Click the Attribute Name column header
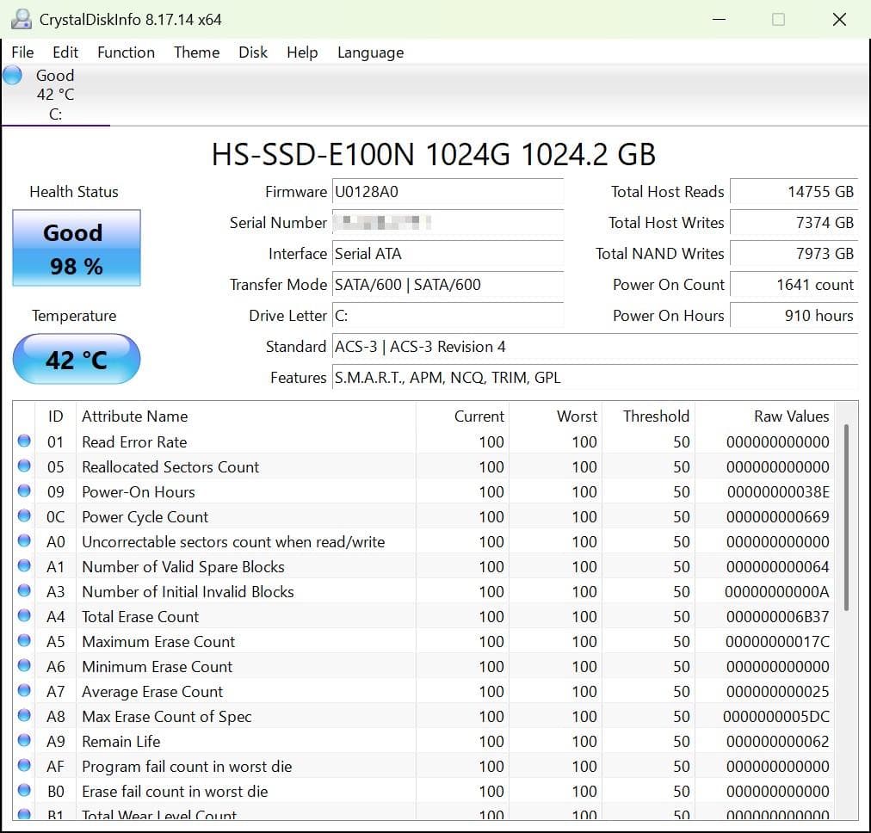Screen dimensions: 871x833 (245, 416)
